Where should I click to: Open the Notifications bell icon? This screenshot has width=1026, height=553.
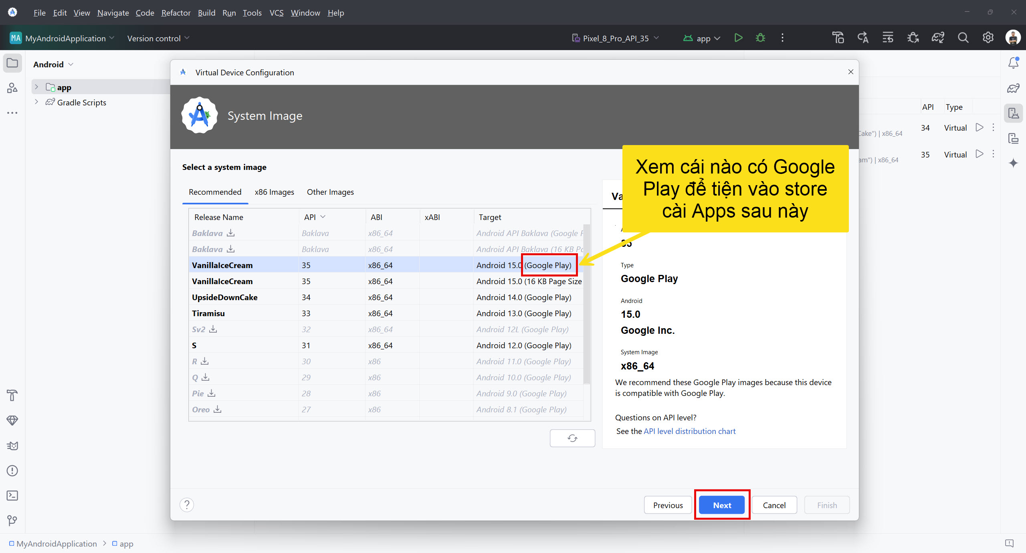(1014, 63)
